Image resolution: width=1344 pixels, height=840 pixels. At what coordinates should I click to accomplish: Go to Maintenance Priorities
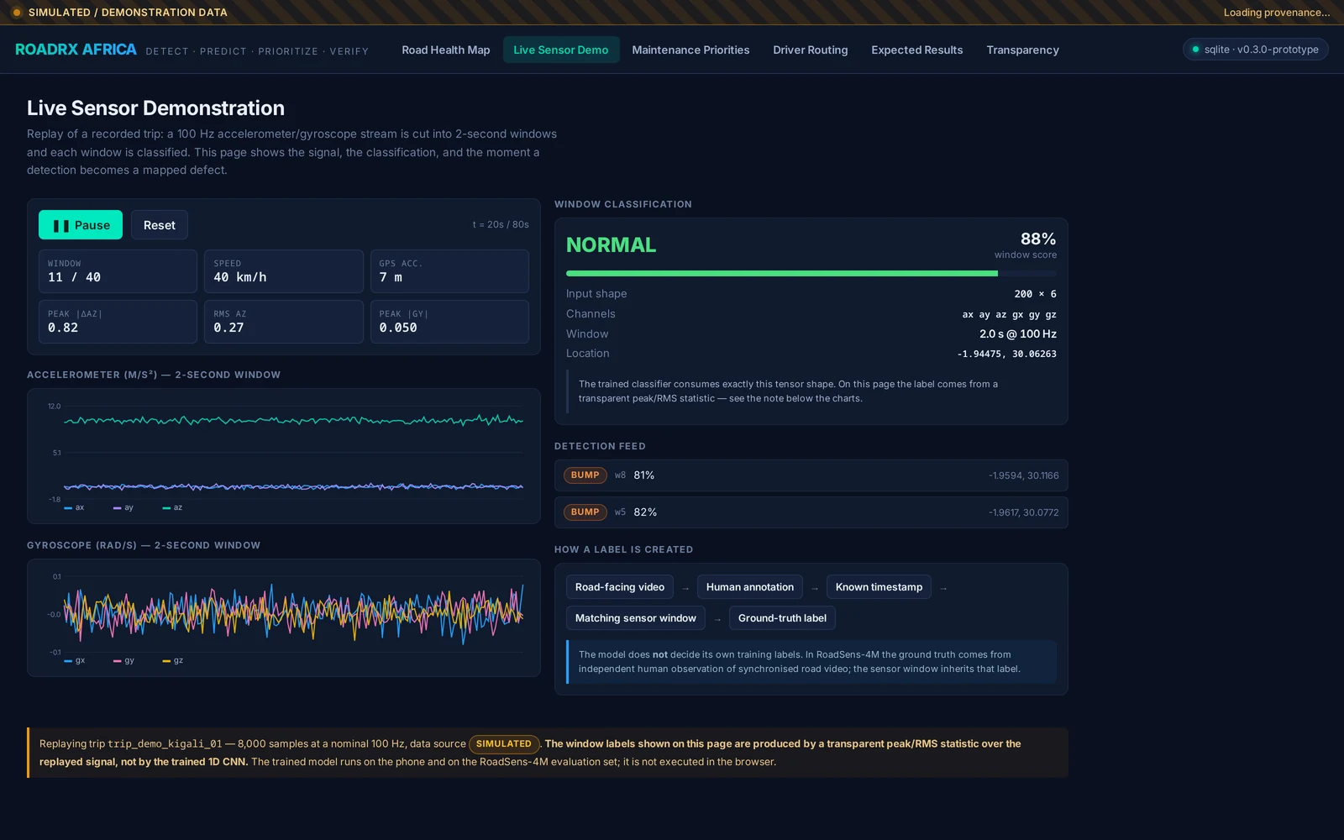[690, 50]
